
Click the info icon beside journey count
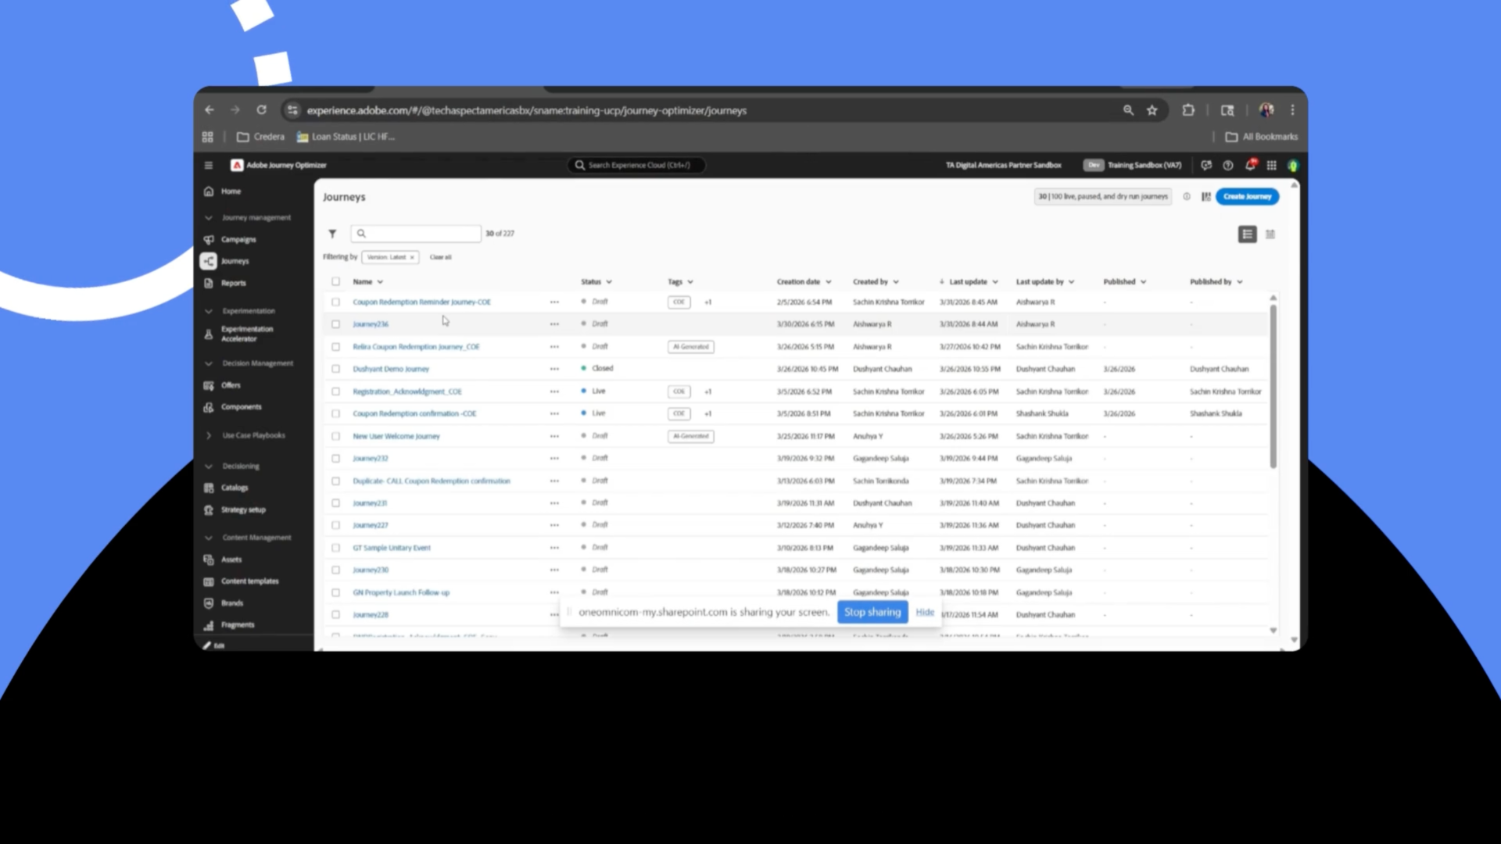(x=1187, y=197)
